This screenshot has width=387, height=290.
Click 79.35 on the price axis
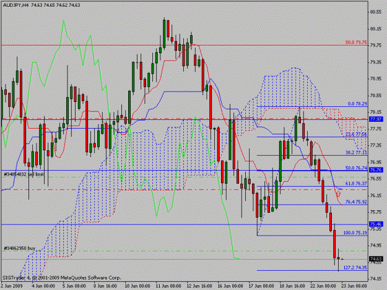376,62
